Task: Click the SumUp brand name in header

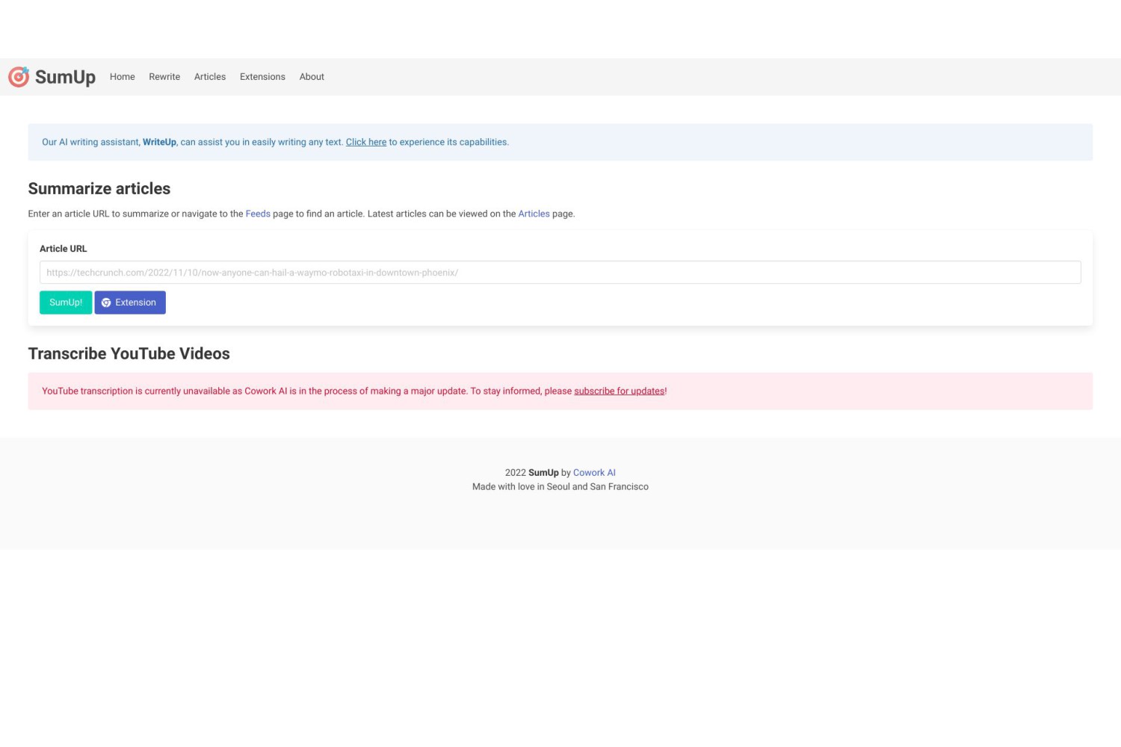Action: (65, 77)
